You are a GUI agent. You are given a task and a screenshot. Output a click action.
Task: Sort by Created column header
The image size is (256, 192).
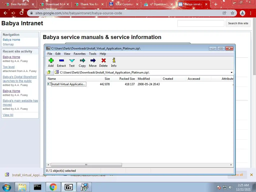[173, 79]
